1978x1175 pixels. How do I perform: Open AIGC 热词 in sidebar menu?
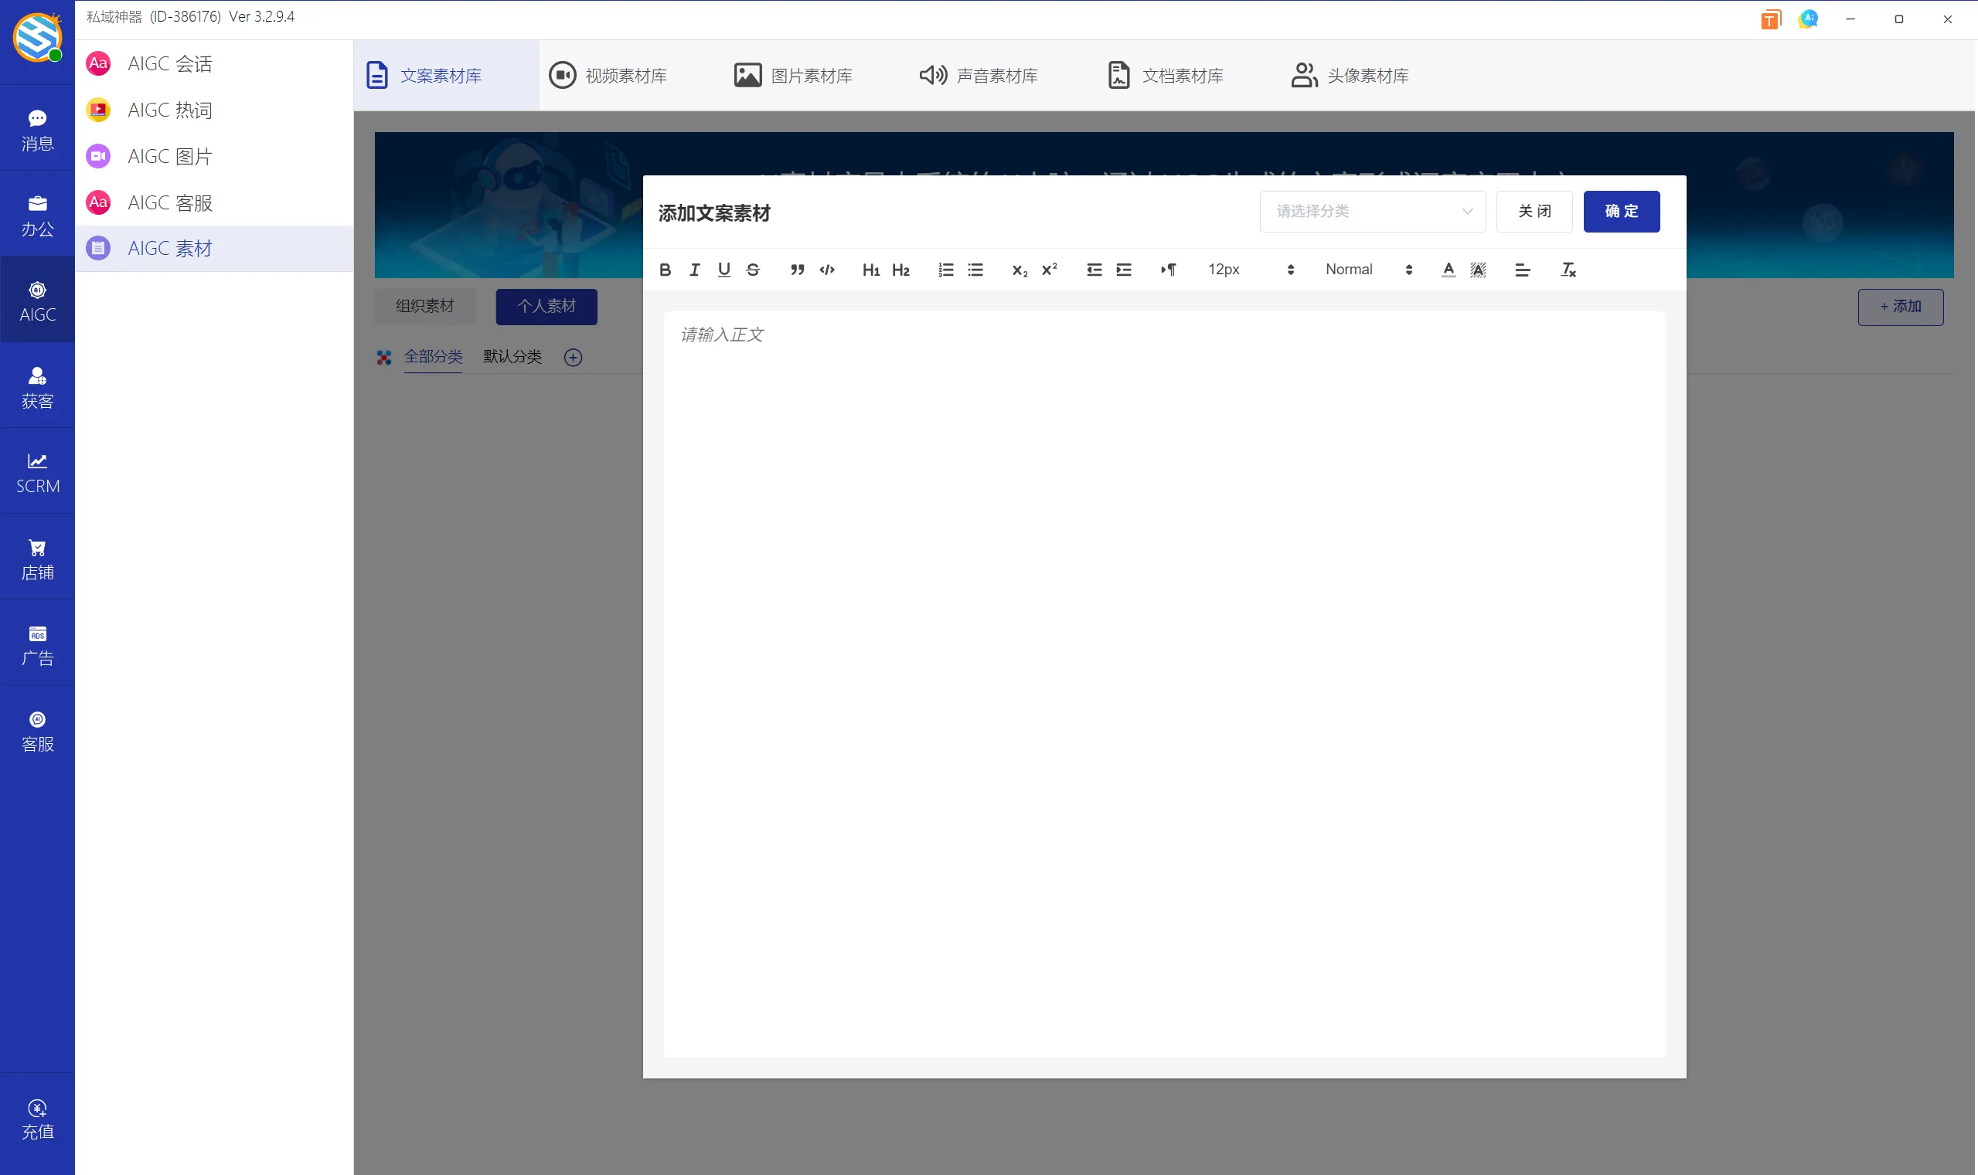click(169, 110)
